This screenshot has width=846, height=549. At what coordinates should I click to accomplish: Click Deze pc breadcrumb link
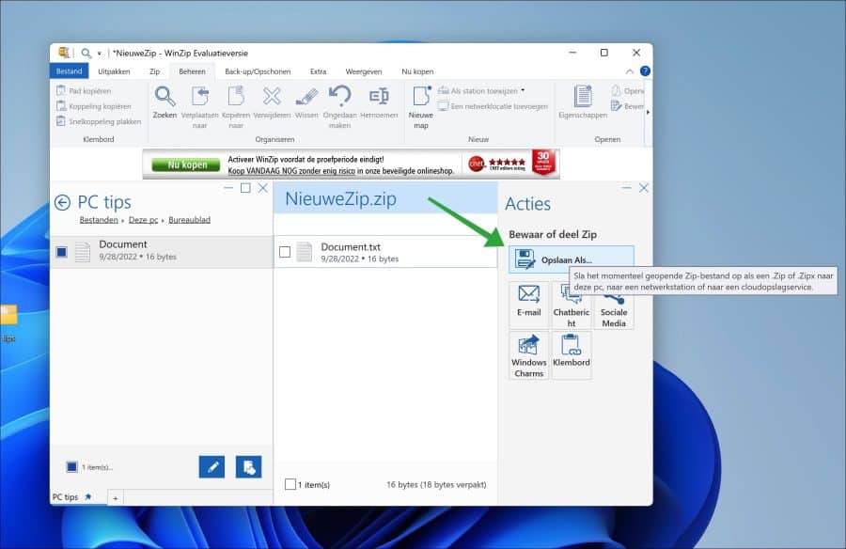144,220
